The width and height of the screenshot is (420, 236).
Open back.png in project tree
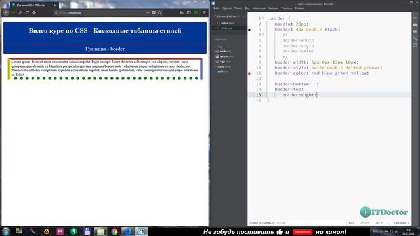coord(224,51)
